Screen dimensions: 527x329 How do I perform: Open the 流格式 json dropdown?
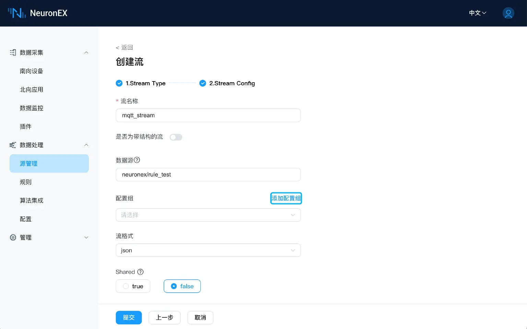click(x=208, y=250)
